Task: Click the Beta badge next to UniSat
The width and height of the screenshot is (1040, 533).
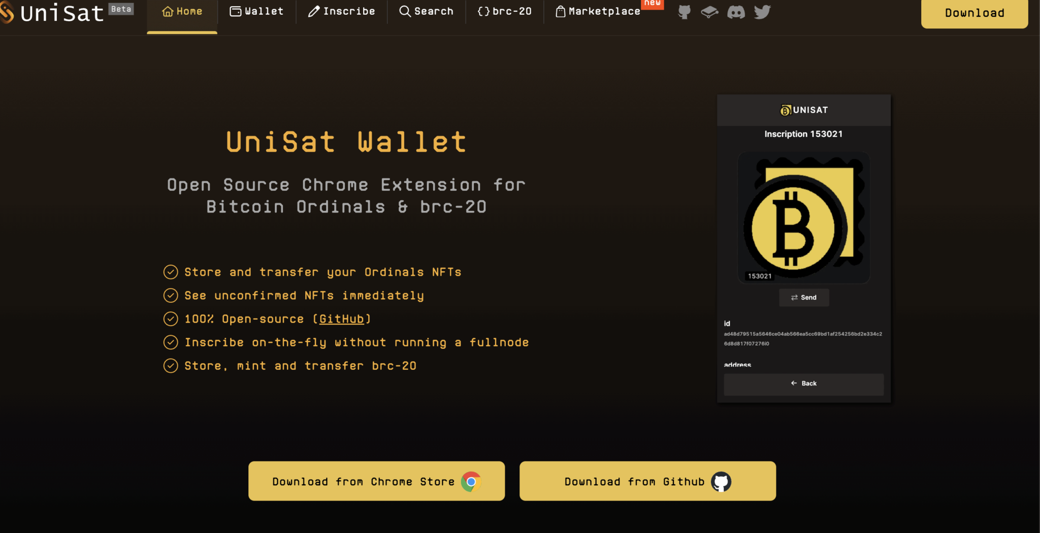Action: tap(121, 9)
